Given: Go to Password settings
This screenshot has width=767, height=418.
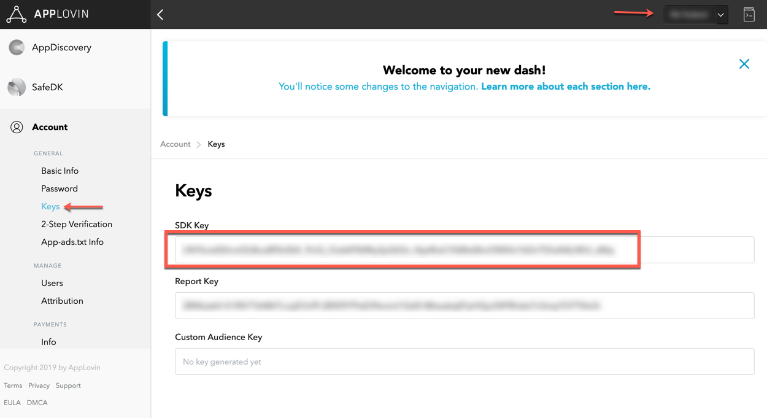Looking at the screenshot, I should point(60,188).
